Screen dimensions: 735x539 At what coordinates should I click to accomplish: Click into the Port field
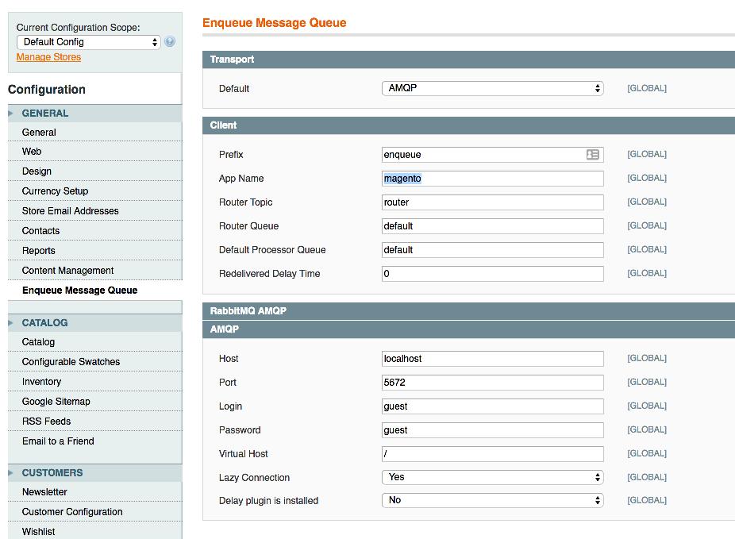coord(492,383)
